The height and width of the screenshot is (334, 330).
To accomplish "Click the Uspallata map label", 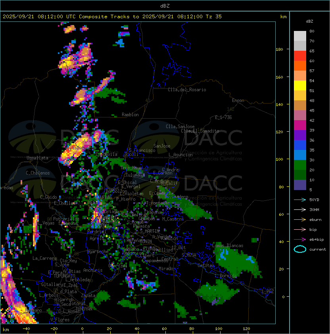I will (x=37, y=158).
